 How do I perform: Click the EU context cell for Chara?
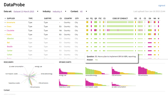pos(60,26)
